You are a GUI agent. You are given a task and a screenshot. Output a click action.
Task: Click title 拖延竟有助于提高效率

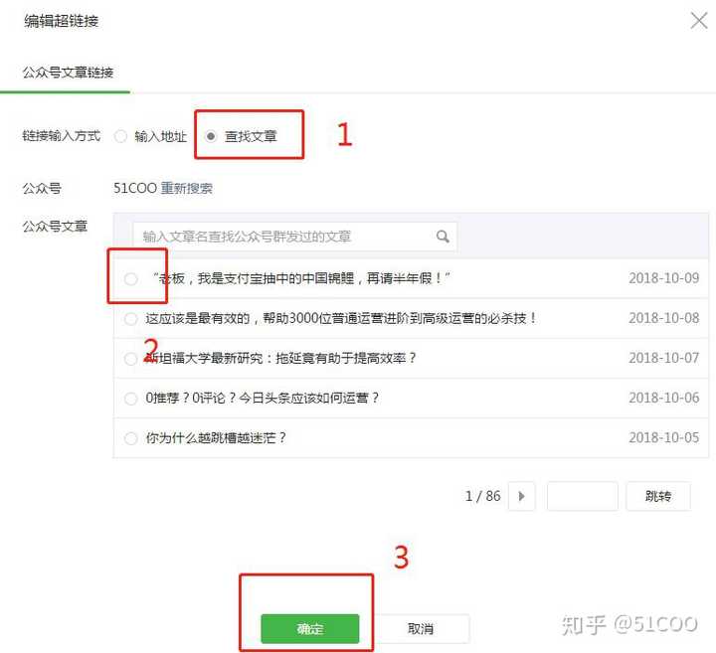[x=280, y=358]
